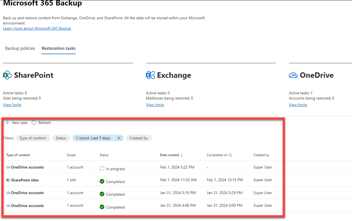Click the OneDrive cloud logo icon
Viewport: 352px width, 221px height.
[x=293, y=75]
